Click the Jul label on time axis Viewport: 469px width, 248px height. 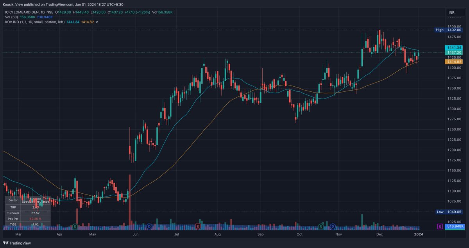pos(177,234)
